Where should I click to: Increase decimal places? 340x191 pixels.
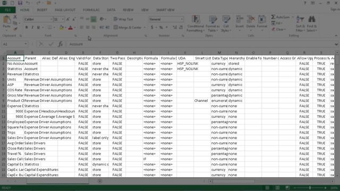coord(175,28)
